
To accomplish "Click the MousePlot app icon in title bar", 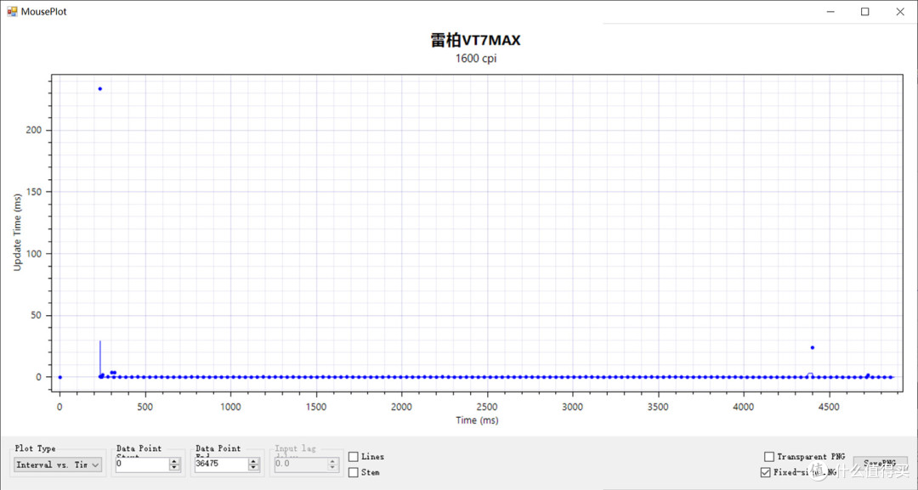I will tap(12, 11).
